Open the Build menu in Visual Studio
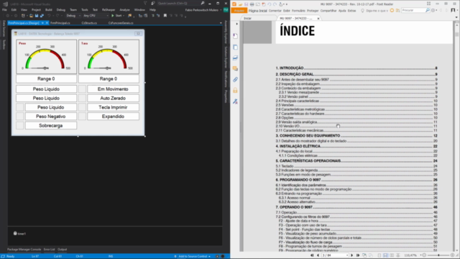This screenshot has width=460, height=259. tap(49, 9)
